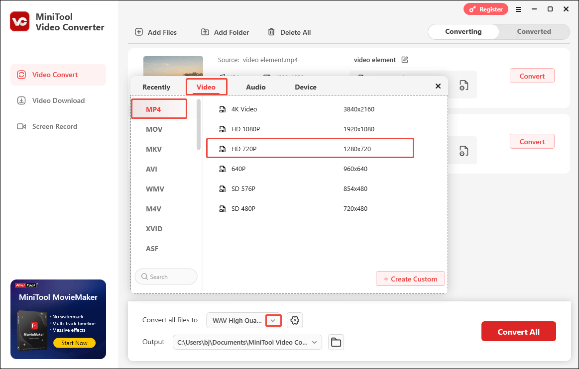Switch to the Converting toggle tab

coord(463,32)
